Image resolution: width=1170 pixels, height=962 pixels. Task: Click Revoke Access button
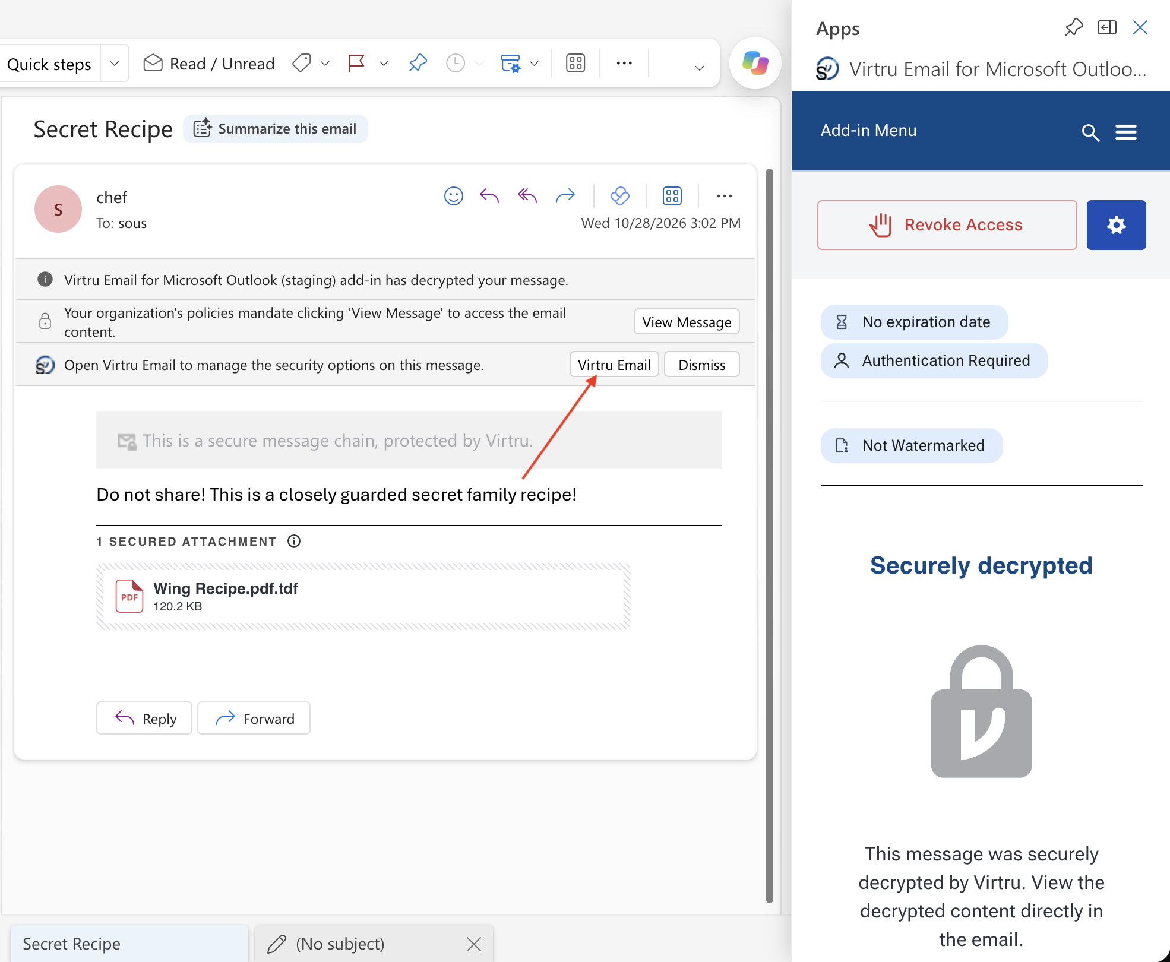[947, 225]
